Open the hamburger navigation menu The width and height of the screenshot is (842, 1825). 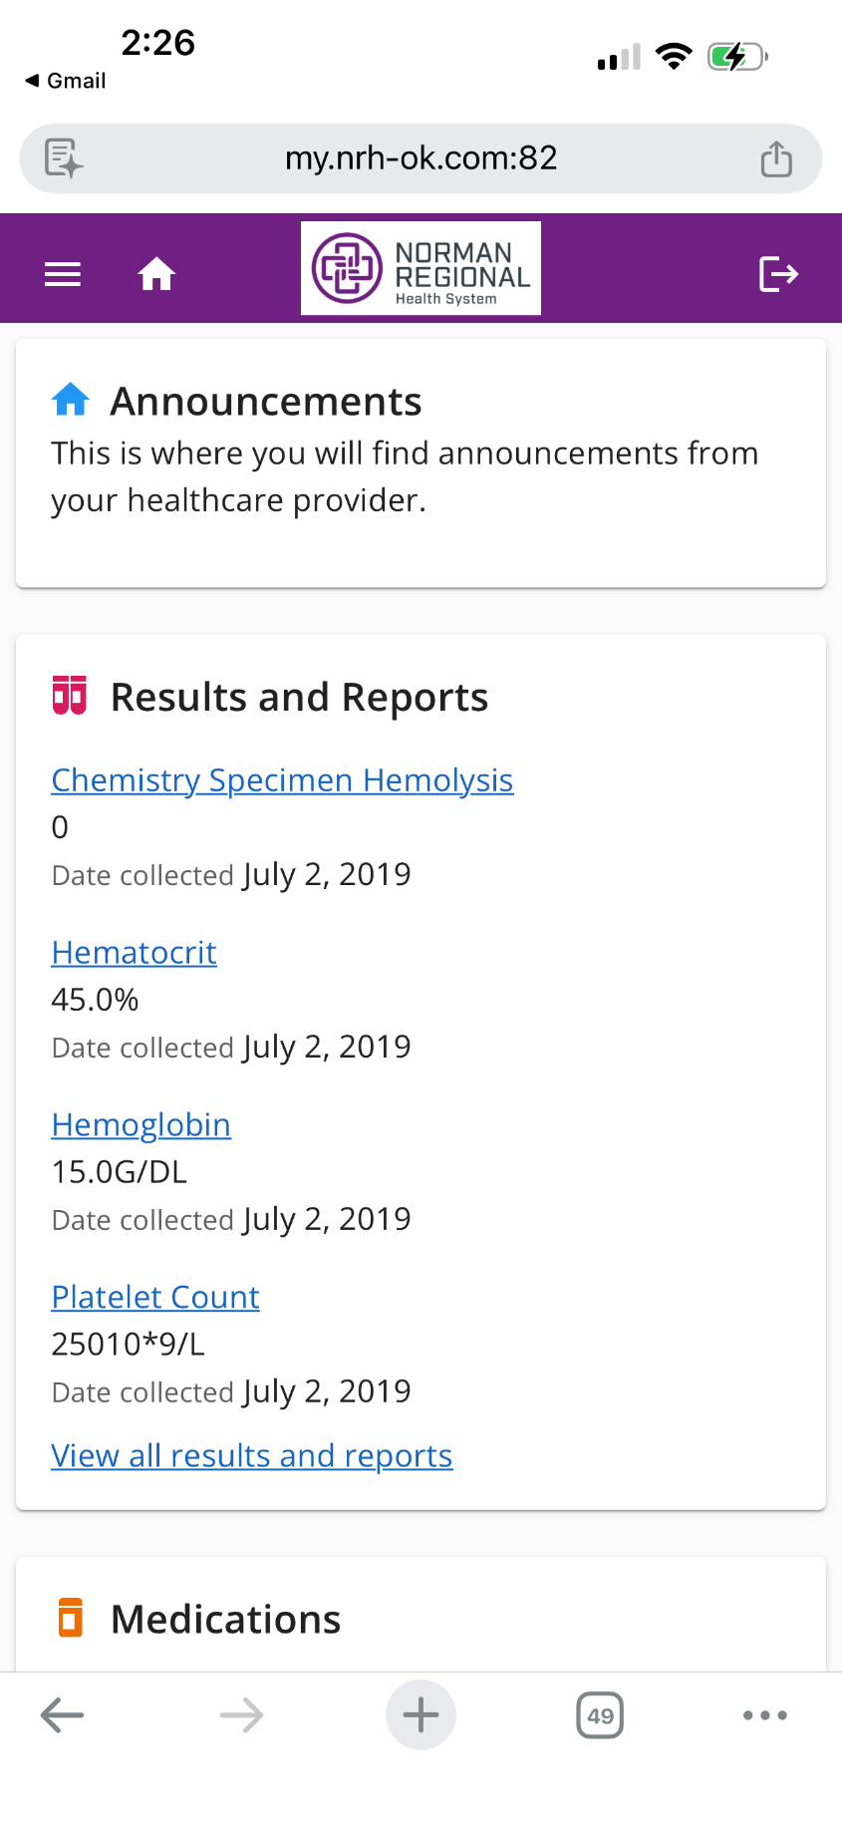pos(62,273)
